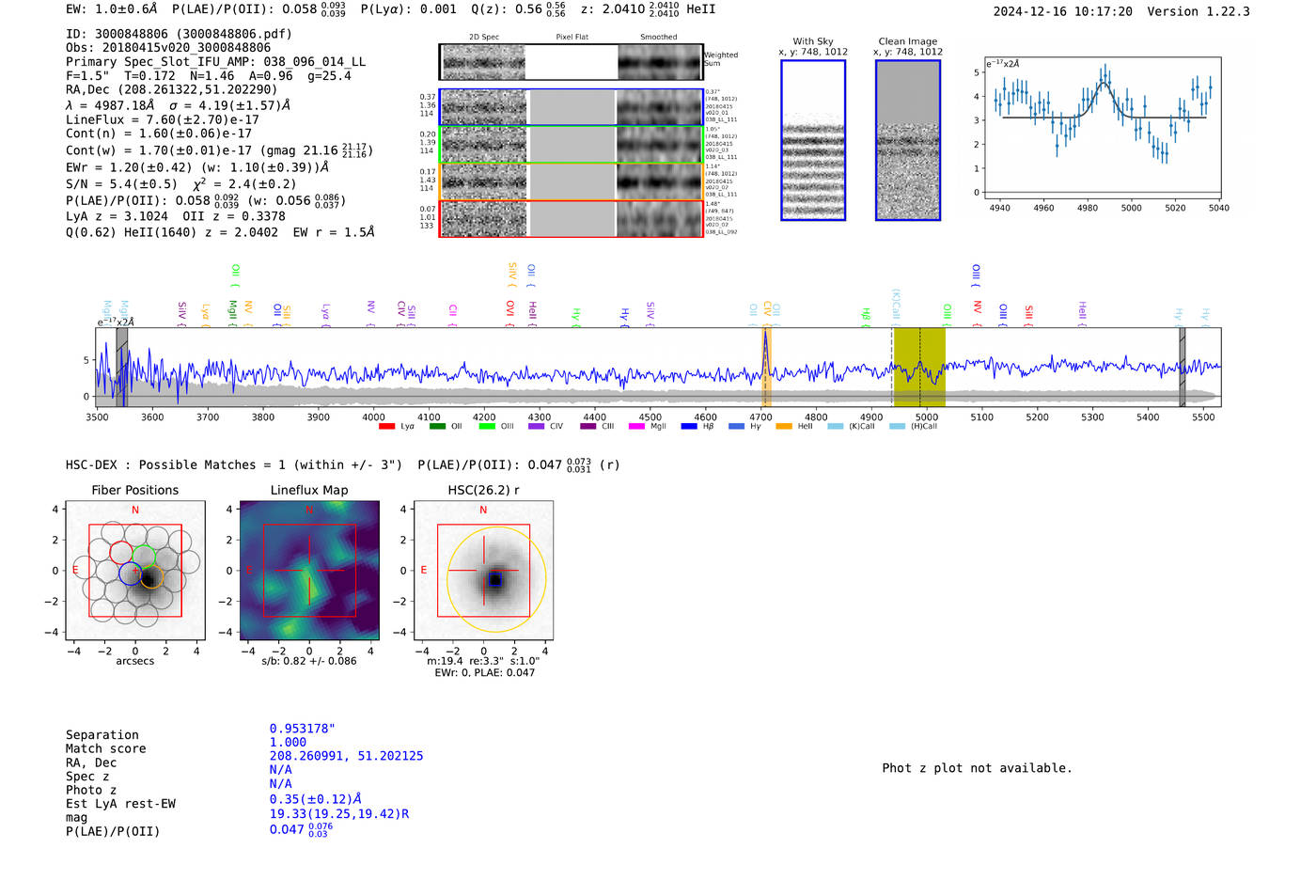Image resolution: width=1316 pixels, height=896 pixels.
Task: Click the (K)CaII legend swatch
Action: (835, 427)
